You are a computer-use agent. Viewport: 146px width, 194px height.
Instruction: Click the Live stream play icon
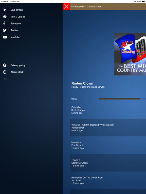point(5,10)
